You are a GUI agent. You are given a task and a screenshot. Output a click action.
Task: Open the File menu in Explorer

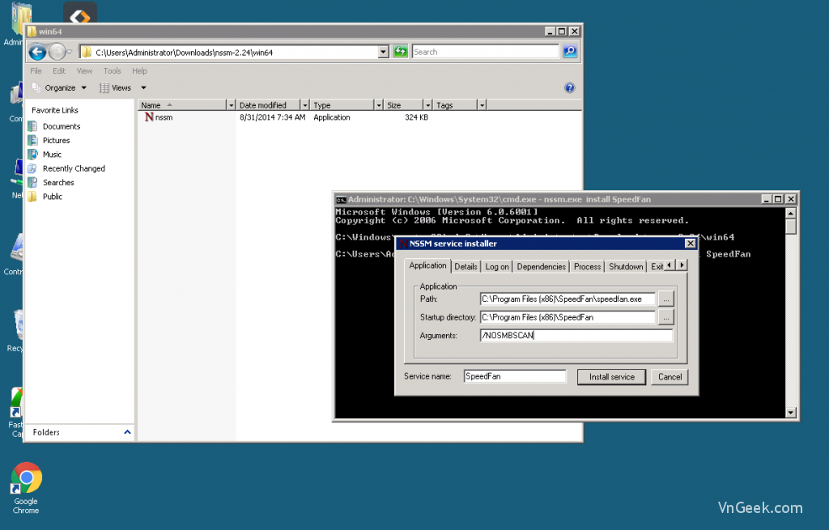click(36, 71)
